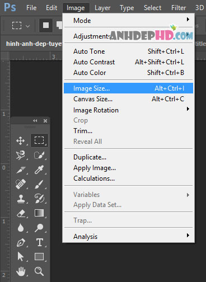Select the Dodge tool
This screenshot has height=282, width=206.
pos(39,228)
